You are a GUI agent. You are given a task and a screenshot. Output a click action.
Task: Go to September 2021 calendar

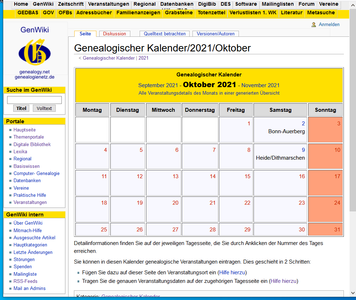[158, 85]
